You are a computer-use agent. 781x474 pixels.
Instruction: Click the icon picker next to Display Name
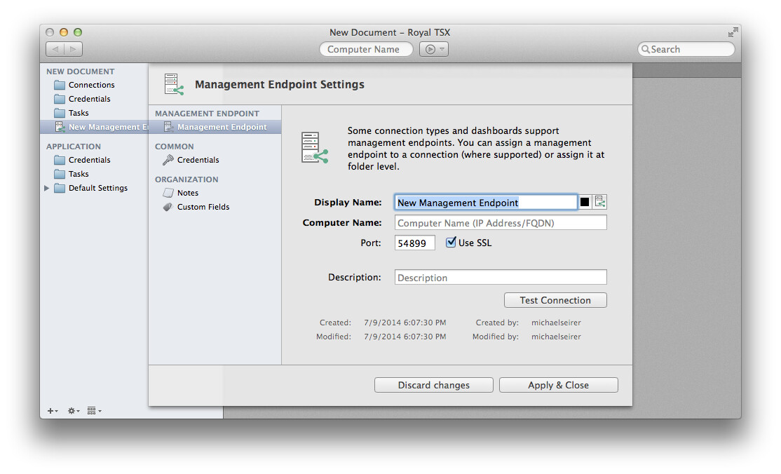599,202
